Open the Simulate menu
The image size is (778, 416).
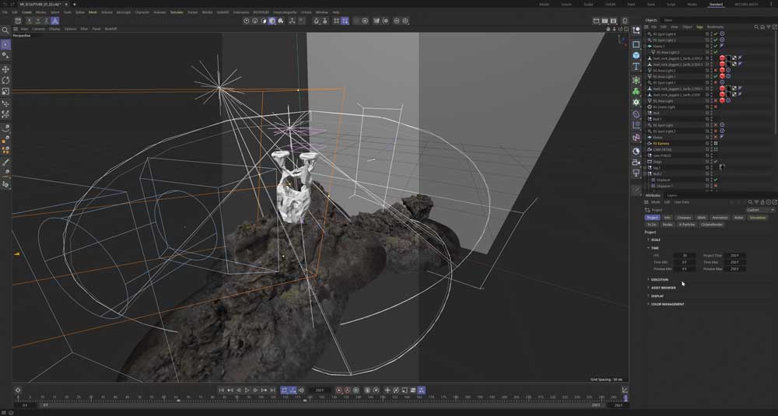click(x=177, y=12)
